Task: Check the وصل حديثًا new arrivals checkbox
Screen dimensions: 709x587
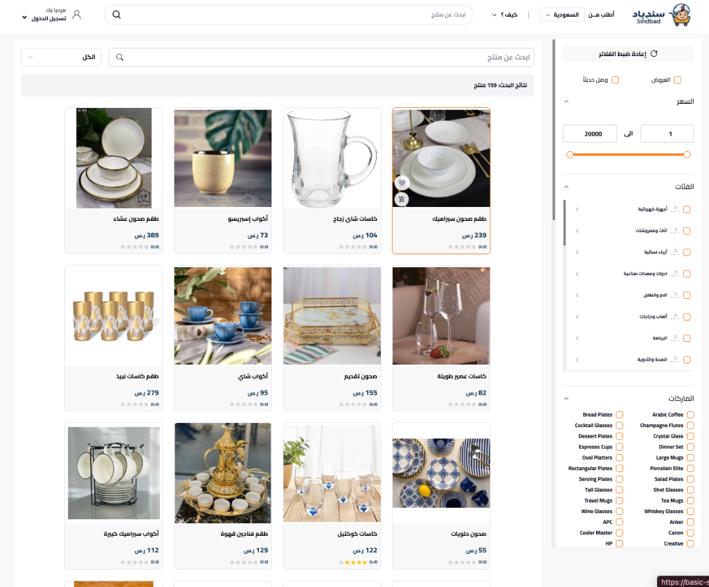Action: [615, 80]
